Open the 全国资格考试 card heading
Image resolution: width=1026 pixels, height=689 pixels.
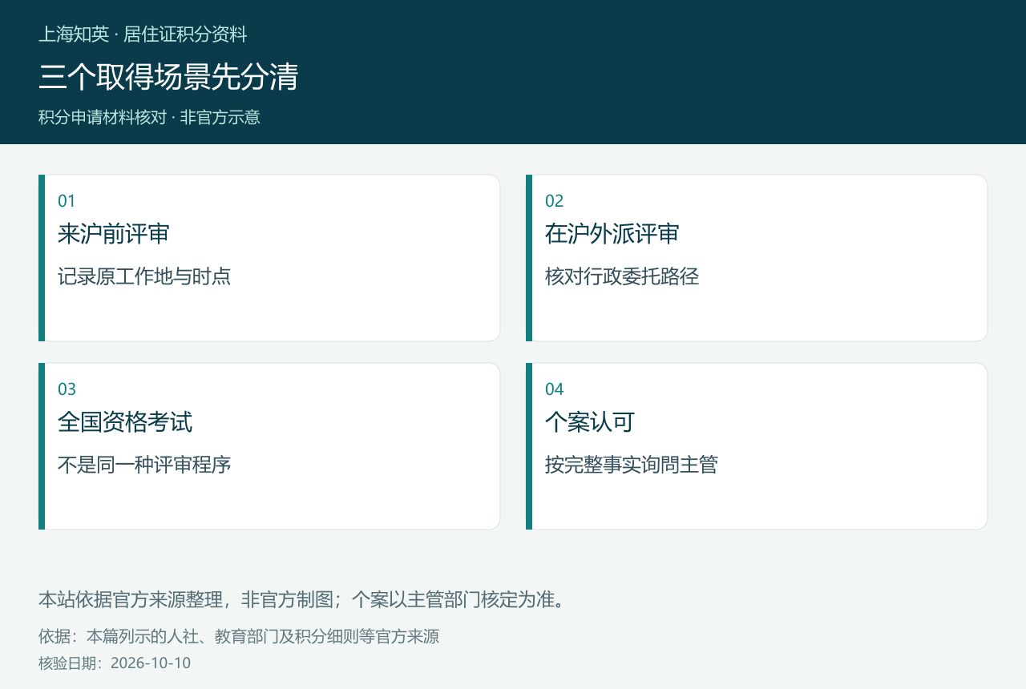click(x=125, y=422)
